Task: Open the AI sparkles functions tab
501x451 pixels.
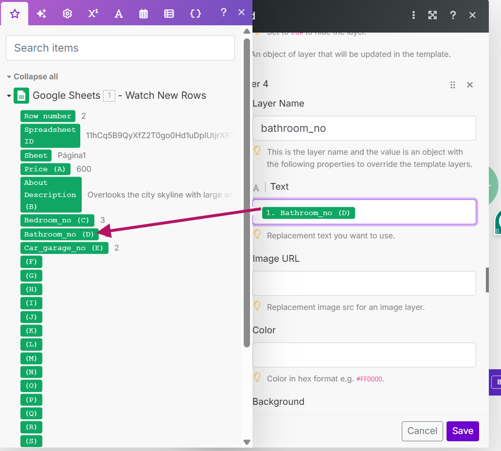Action: click(x=41, y=14)
